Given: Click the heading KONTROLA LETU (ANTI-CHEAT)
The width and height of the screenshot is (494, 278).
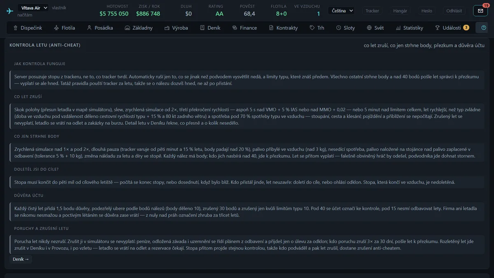Looking at the screenshot, I should (x=45, y=45).
